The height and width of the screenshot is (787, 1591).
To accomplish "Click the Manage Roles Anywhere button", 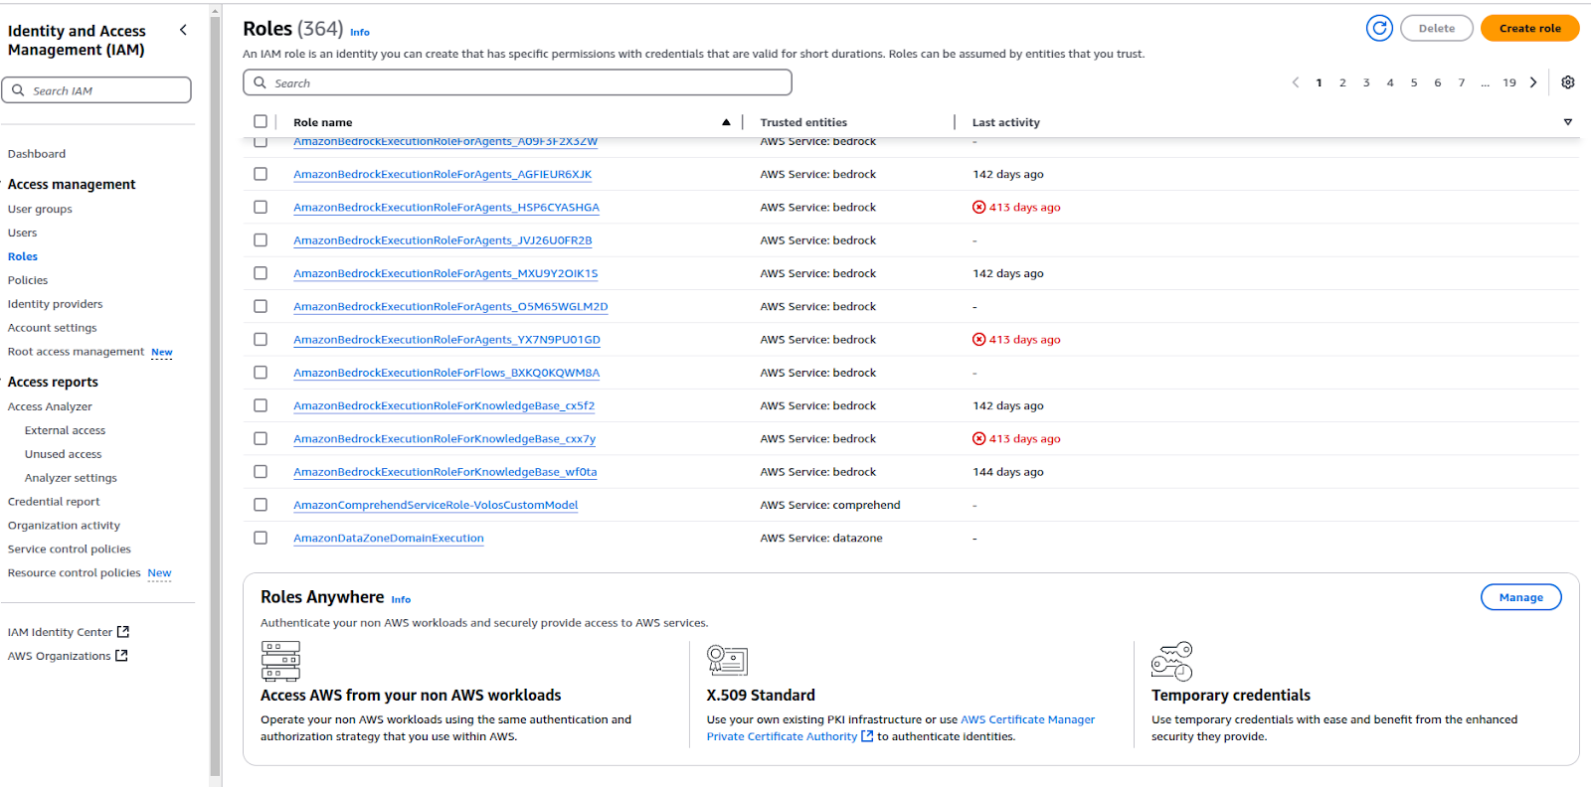I will [1521, 597].
